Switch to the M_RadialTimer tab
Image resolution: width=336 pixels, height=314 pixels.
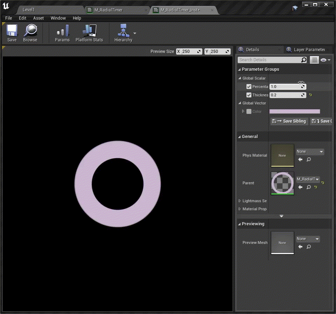click(x=108, y=10)
